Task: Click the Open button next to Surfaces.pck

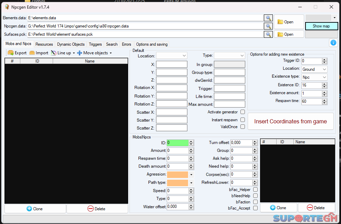Action: tap(289, 34)
